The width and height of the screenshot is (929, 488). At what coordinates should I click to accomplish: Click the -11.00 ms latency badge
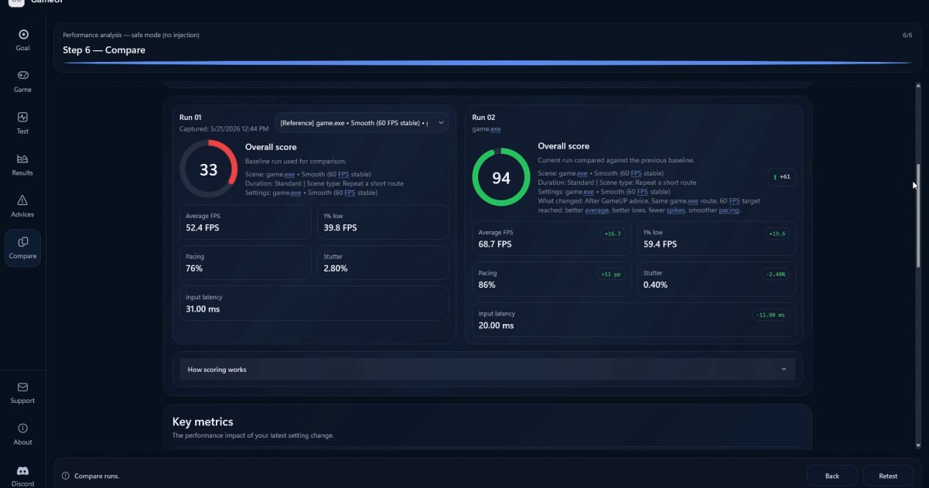coord(771,315)
